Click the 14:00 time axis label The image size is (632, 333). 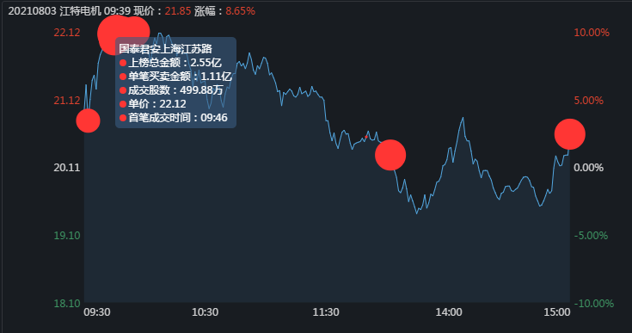[449, 312]
